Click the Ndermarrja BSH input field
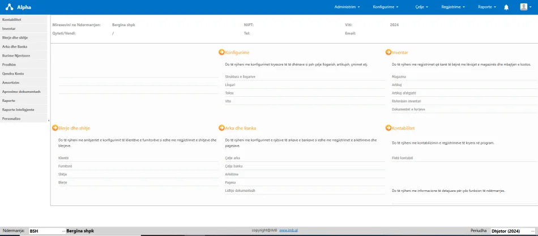 pos(45,231)
